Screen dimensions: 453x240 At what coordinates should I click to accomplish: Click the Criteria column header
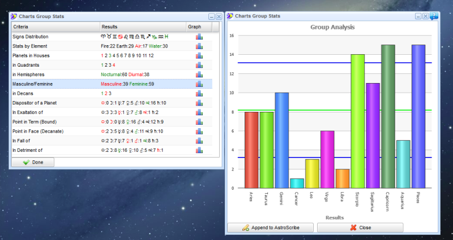point(55,27)
